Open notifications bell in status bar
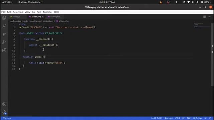Viewport: 214px width, 120px height. (210, 118)
